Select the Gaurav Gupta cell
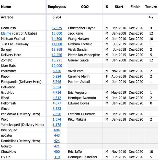Viewport: 158px width, 160px height. (x=85, y=60)
